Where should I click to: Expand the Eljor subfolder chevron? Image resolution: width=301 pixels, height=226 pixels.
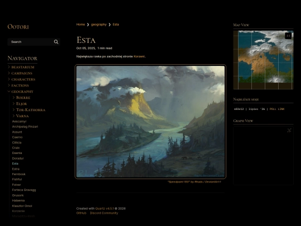13,104
